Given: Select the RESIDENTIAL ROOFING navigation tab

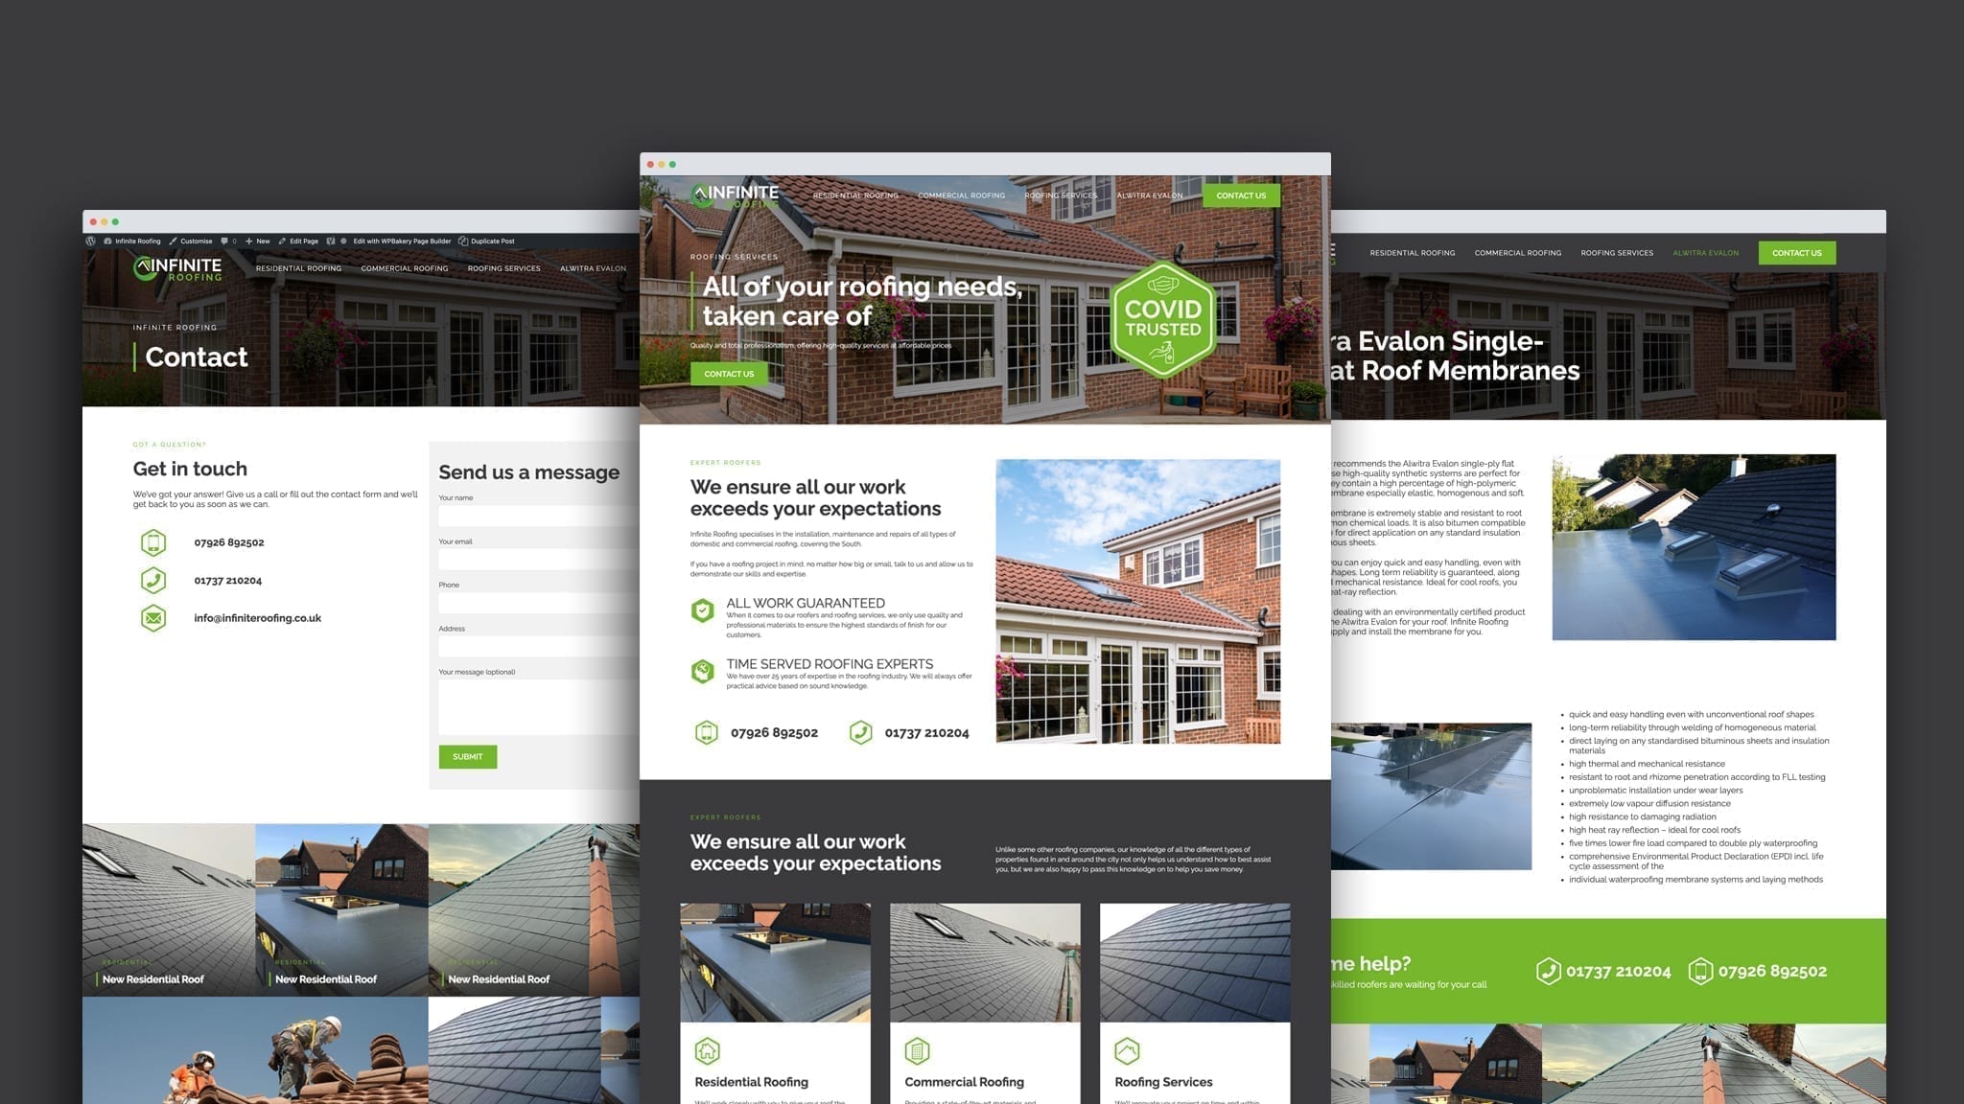Looking at the screenshot, I should [x=855, y=195].
